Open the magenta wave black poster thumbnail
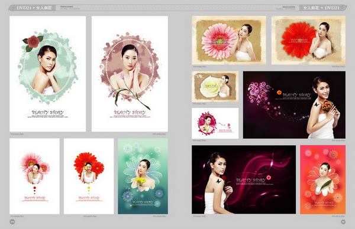This screenshot has width=355, height=229. 244,179
